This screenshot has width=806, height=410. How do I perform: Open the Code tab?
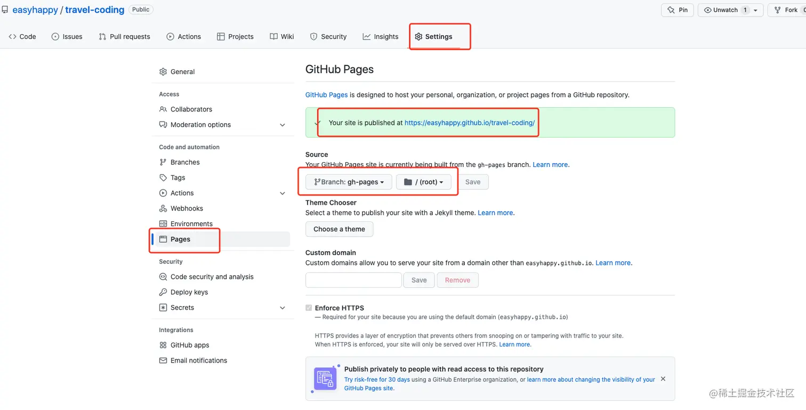coord(22,37)
